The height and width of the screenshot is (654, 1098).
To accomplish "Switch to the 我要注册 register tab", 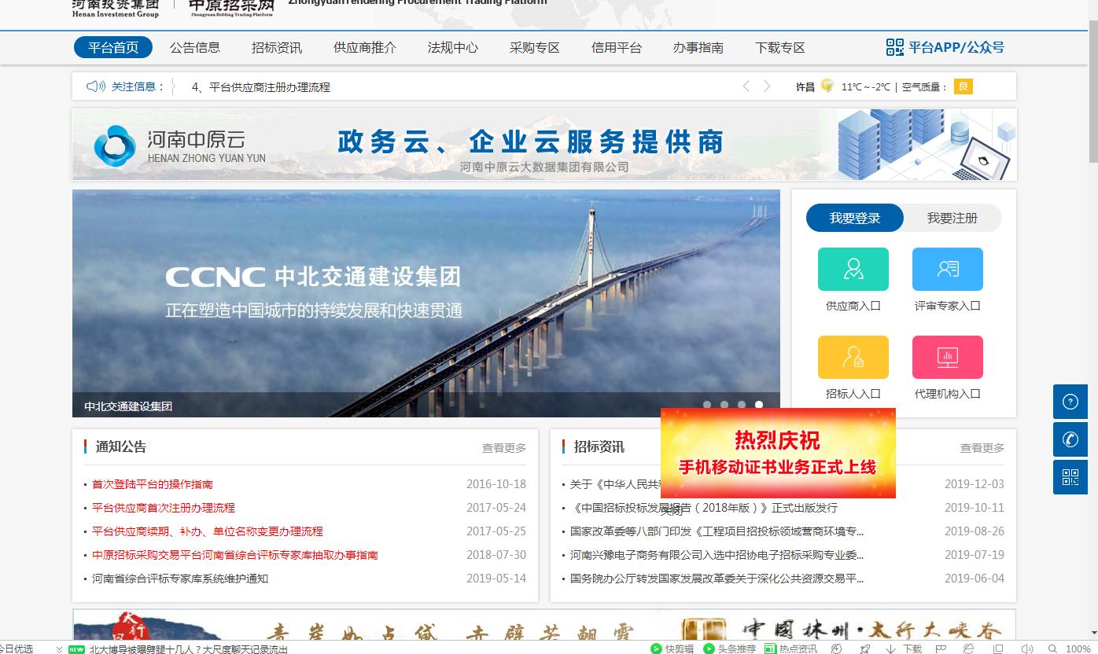I will click(x=952, y=218).
